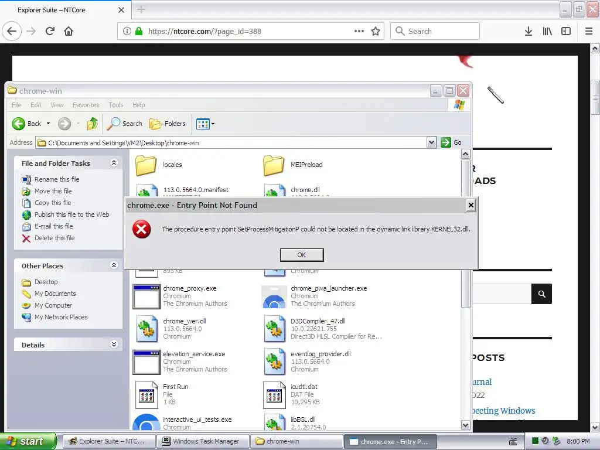
Task: Bookmark this page with the star icon
Action: 376,32
